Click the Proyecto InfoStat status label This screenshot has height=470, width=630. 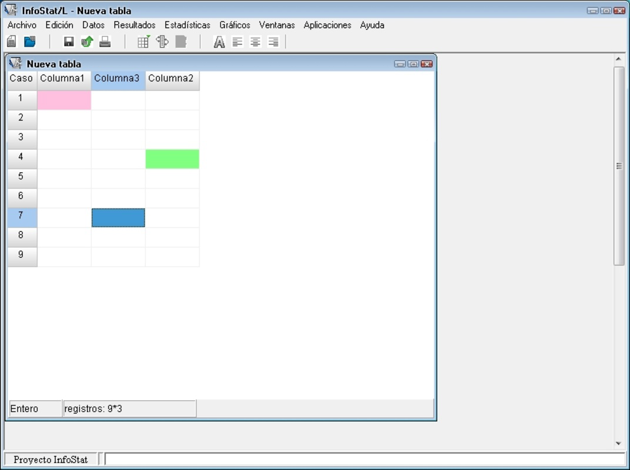click(51, 459)
